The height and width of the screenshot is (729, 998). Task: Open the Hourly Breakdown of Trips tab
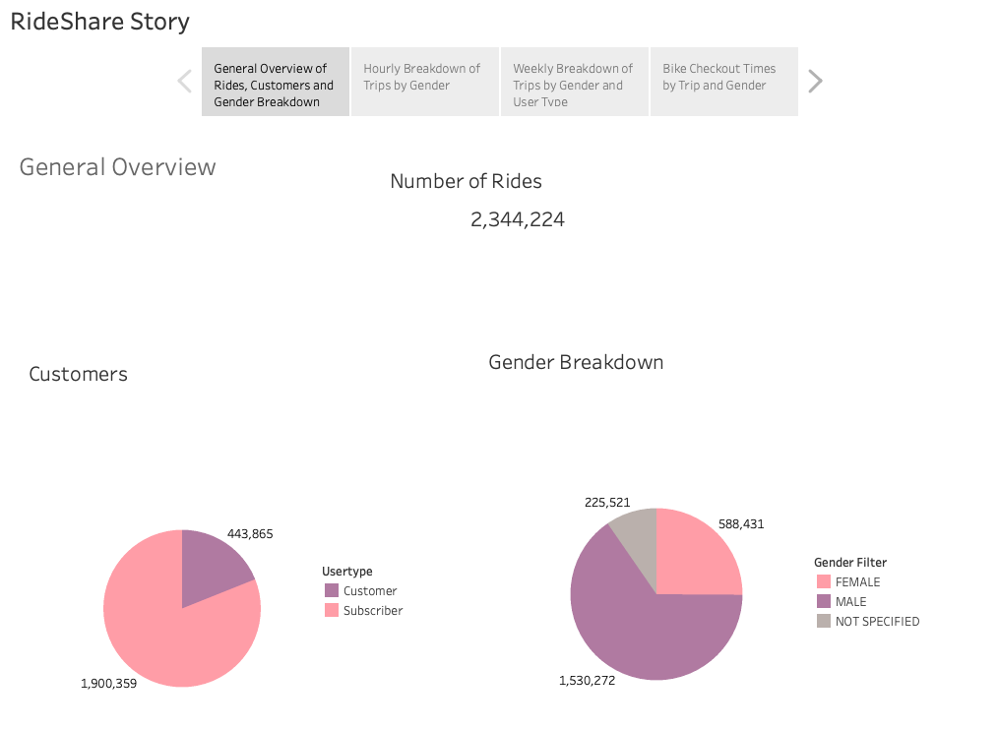pos(425,82)
